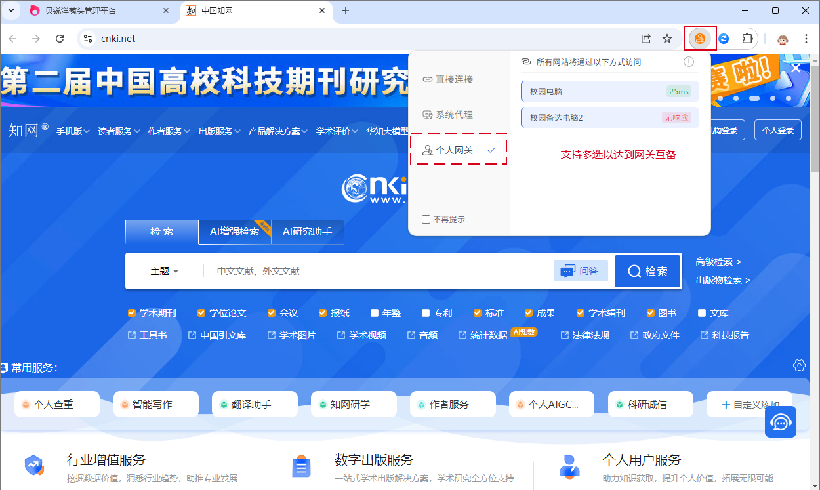Image resolution: width=820 pixels, height=490 pixels.
Task: Switch to the AI研究助手 tab
Action: tap(307, 232)
